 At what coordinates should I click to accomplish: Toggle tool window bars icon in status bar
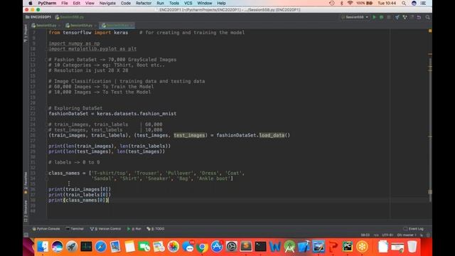[26, 235]
